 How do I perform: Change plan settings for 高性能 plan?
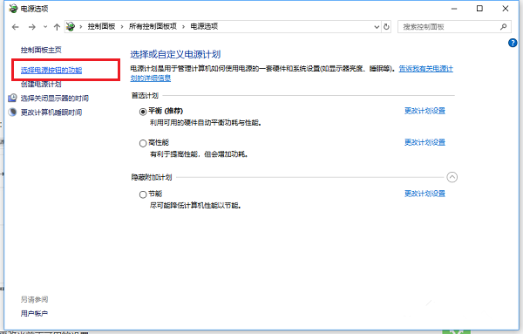tap(425, 142)
